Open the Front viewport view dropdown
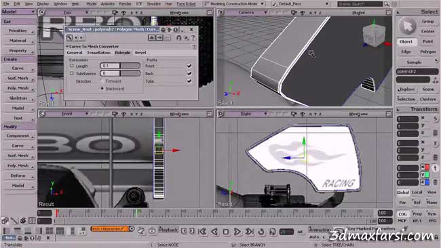 point(87,114)
